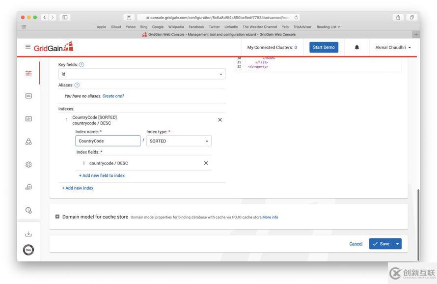Screen dimensions: 437x284
Task: Open the Wikipedia bookmark in favorites bar
Action: click(x=176, y=27)
